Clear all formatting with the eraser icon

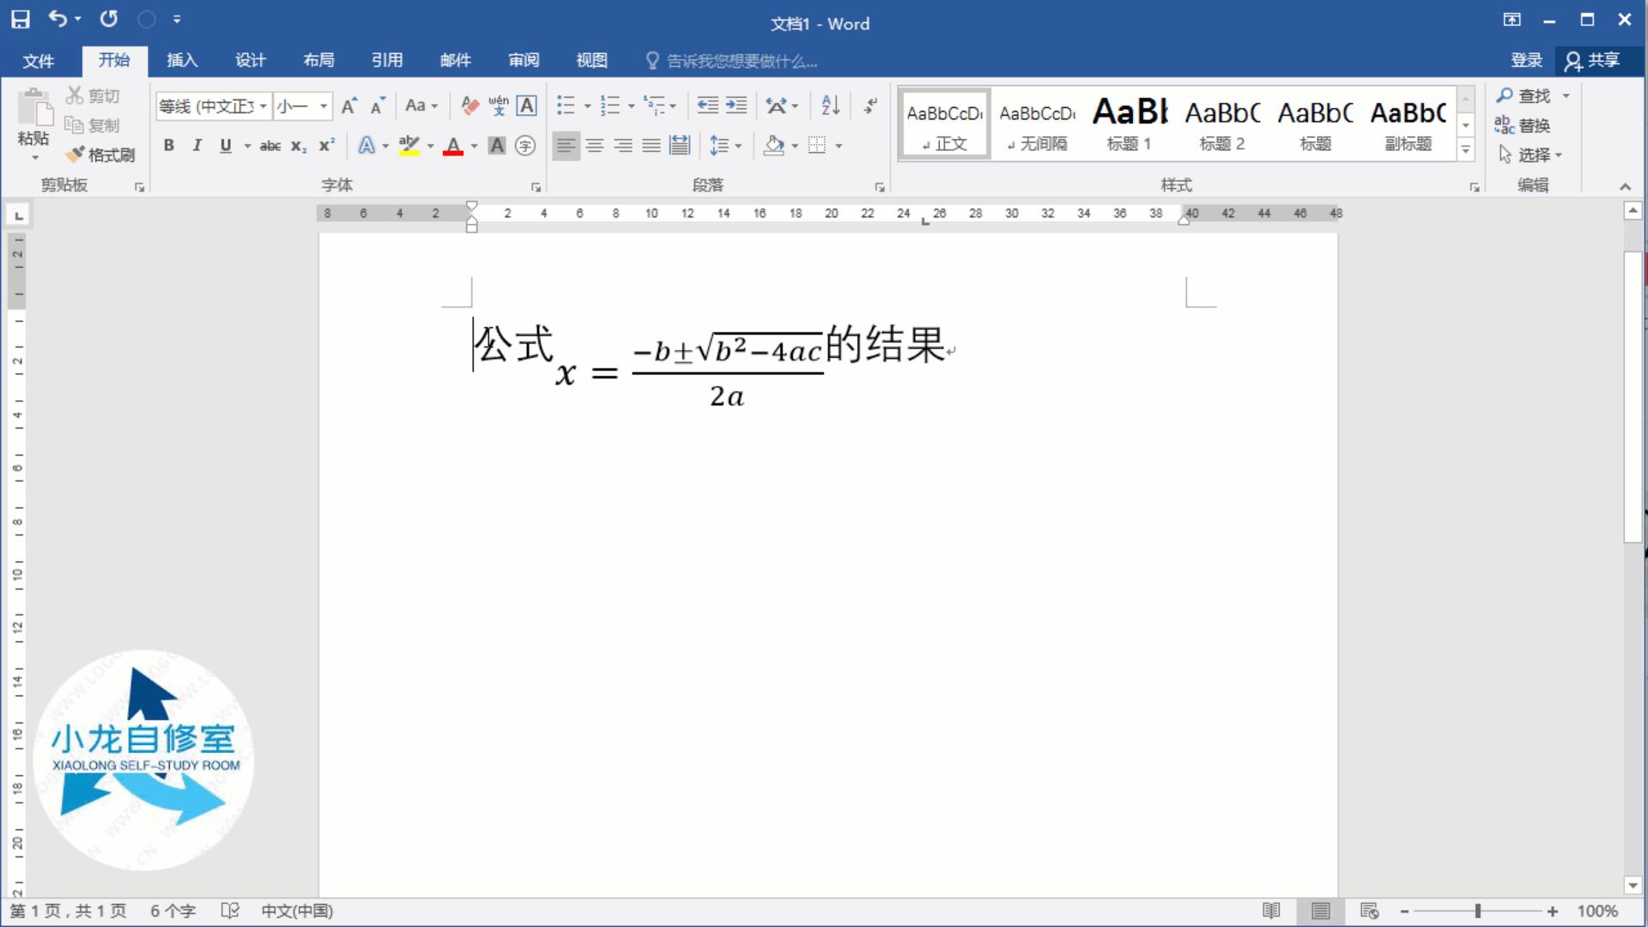pos(469,106)
